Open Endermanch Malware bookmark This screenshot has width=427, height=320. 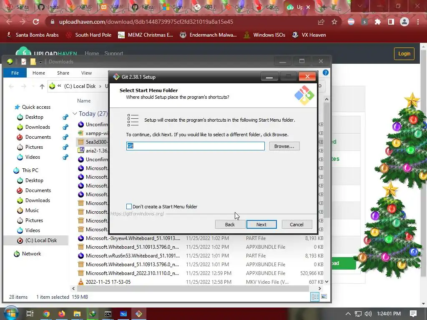coord(208,35)
